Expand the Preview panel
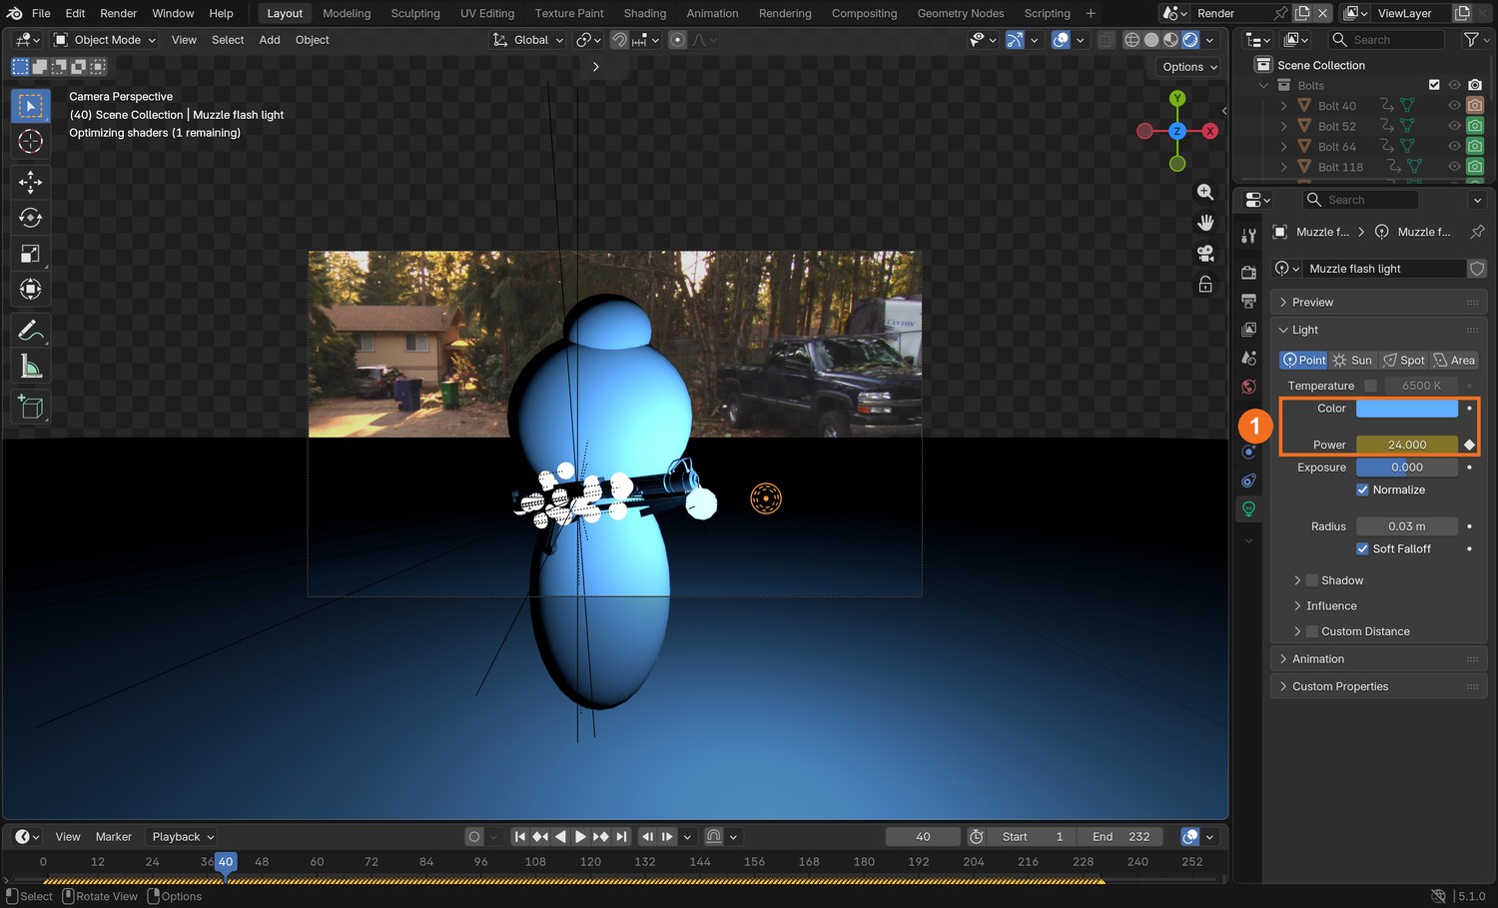This screenshot has height=908, width=1498. tap(1378, 302)
